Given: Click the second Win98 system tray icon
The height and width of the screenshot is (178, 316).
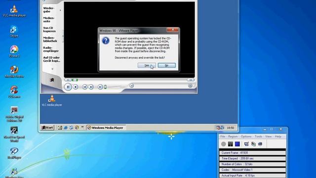Looking at the screenshot, I should [x=222, y=128].
